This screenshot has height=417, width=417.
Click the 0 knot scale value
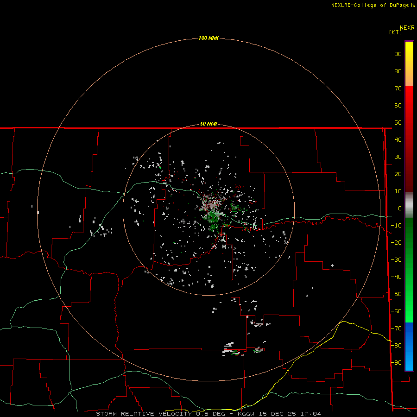(x=400, y=208)
